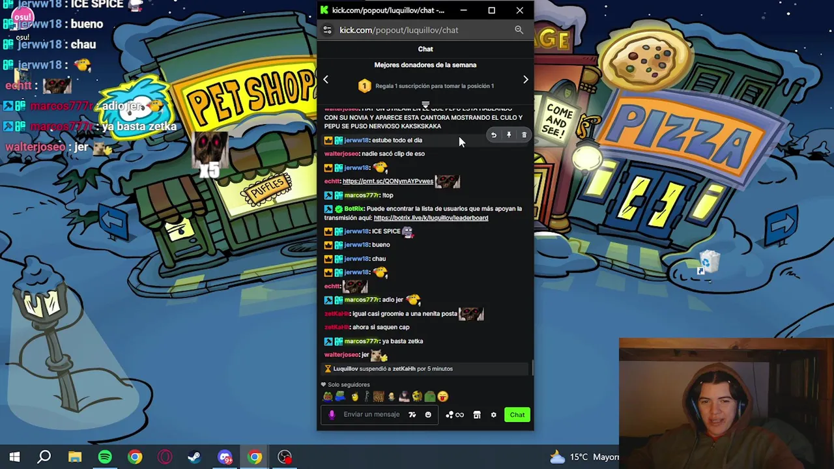Open chat settings gear icon

click(493, 415)
